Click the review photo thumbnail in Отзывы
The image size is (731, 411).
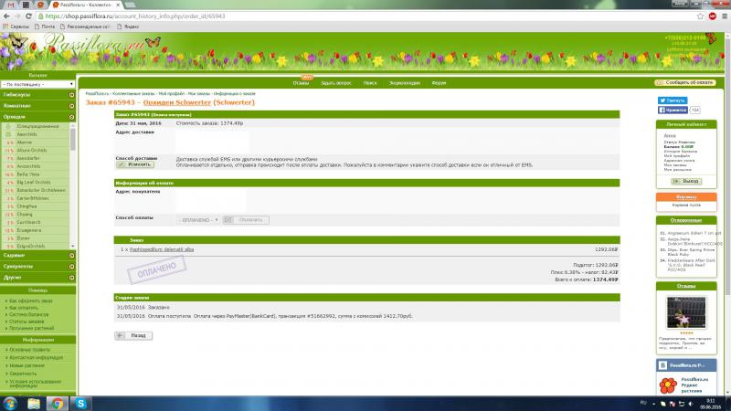click(x=686, y=311)
